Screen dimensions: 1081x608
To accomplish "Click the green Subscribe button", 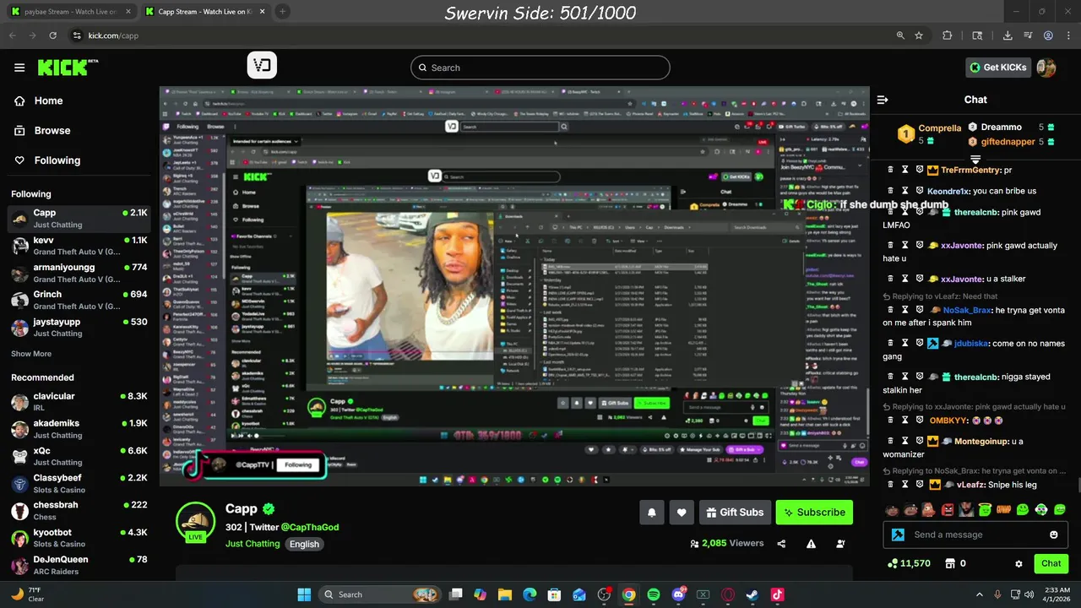I will pos(814,513).
